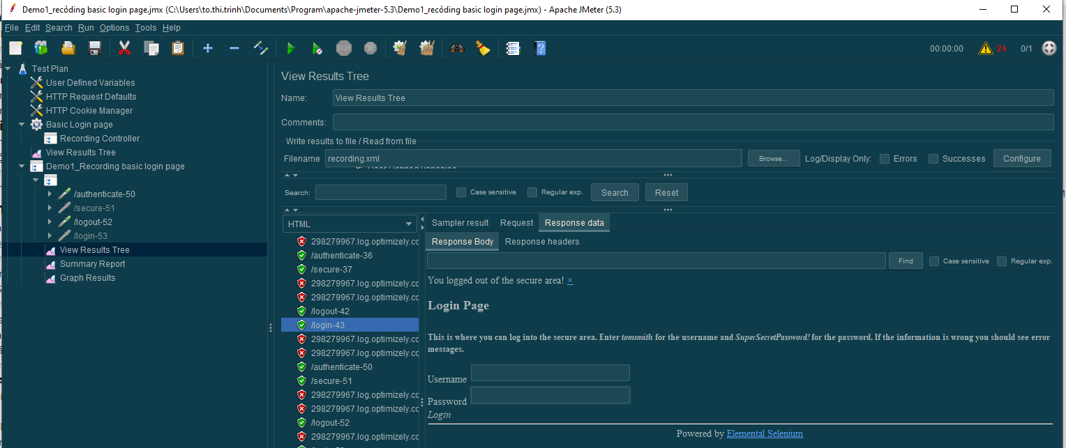Screen dimensions: 1066x448
Task: Click the Reset Search broom icon
Action: [x=483, y=48]
